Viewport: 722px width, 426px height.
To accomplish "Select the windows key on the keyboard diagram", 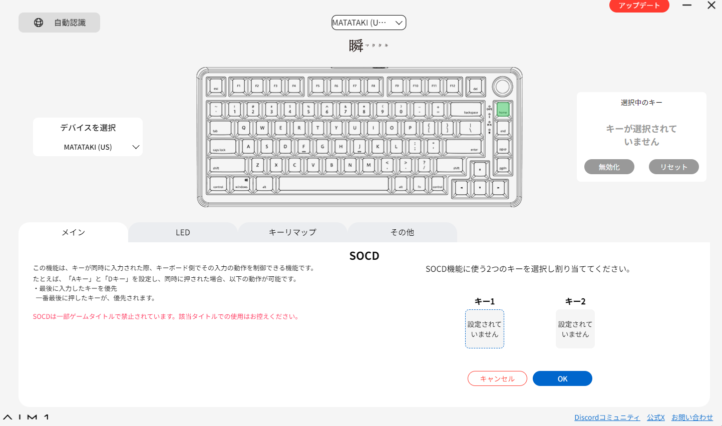I will coord(242,184).
